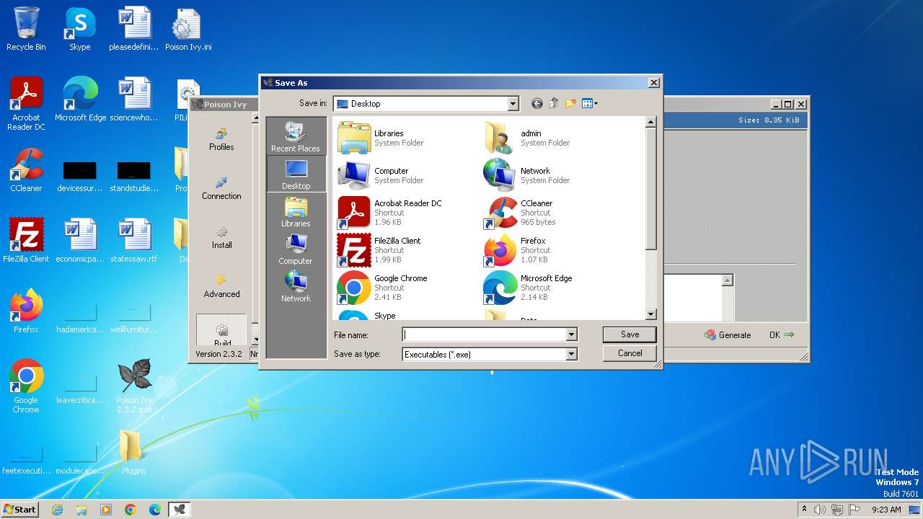
Task: Select Computer system folder in file list
Action: coord(381,175)
